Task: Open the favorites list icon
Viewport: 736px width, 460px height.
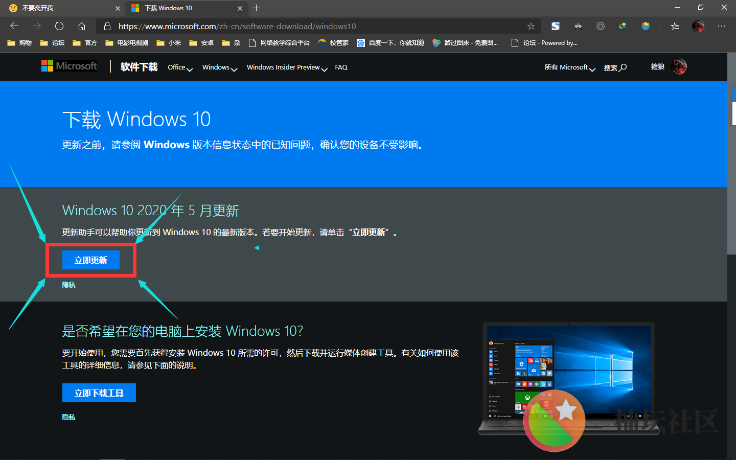Action: (x=675, y=26)
